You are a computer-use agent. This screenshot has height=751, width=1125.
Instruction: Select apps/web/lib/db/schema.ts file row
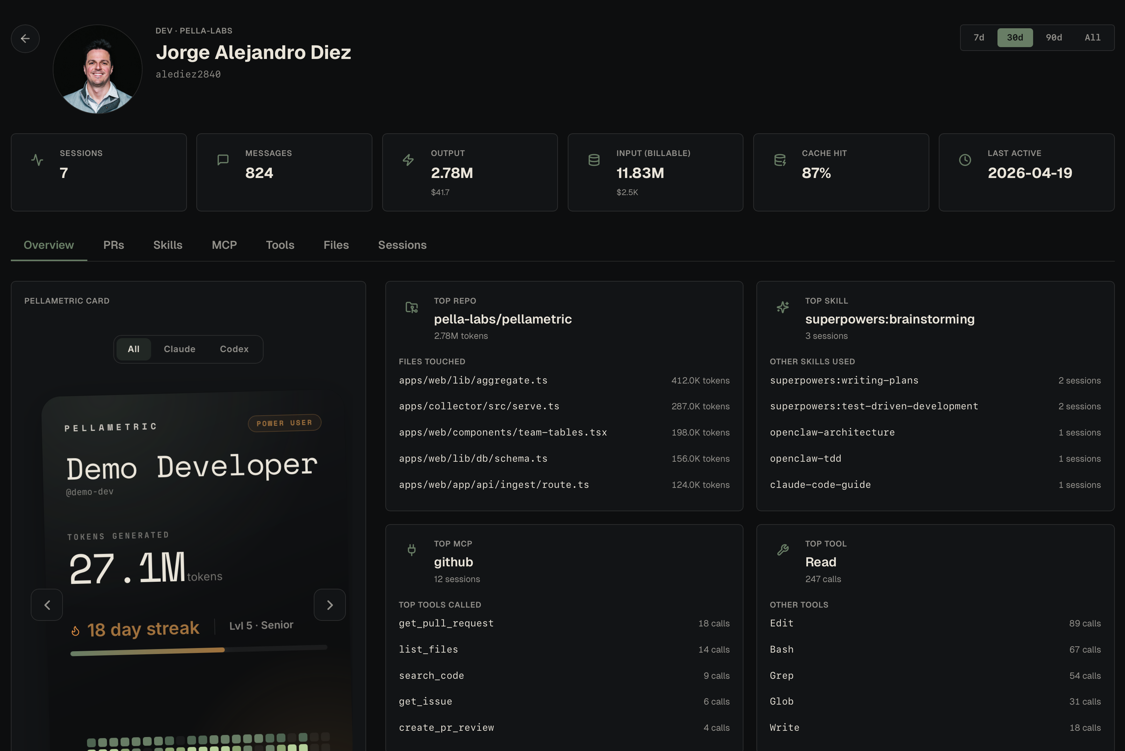564,458
